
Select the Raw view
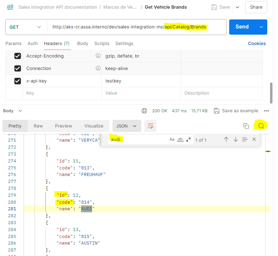38,126
